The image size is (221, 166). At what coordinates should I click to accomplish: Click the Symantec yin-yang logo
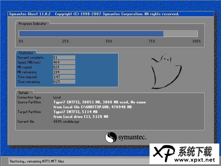pyautogui.click(x=111, y=137)
